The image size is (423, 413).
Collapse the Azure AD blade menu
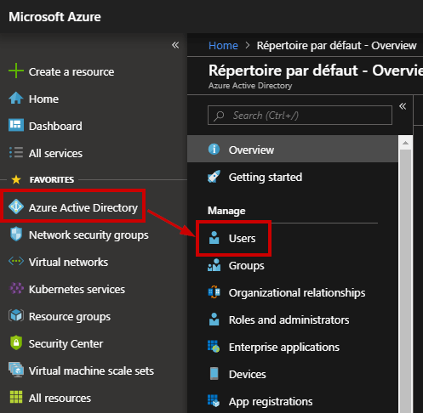[x=403, y=106]
